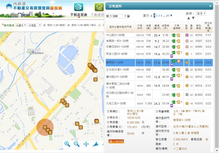Screen dimensions: 219x153
Task: Go to results page 4
Action: (x=162, y=16)
